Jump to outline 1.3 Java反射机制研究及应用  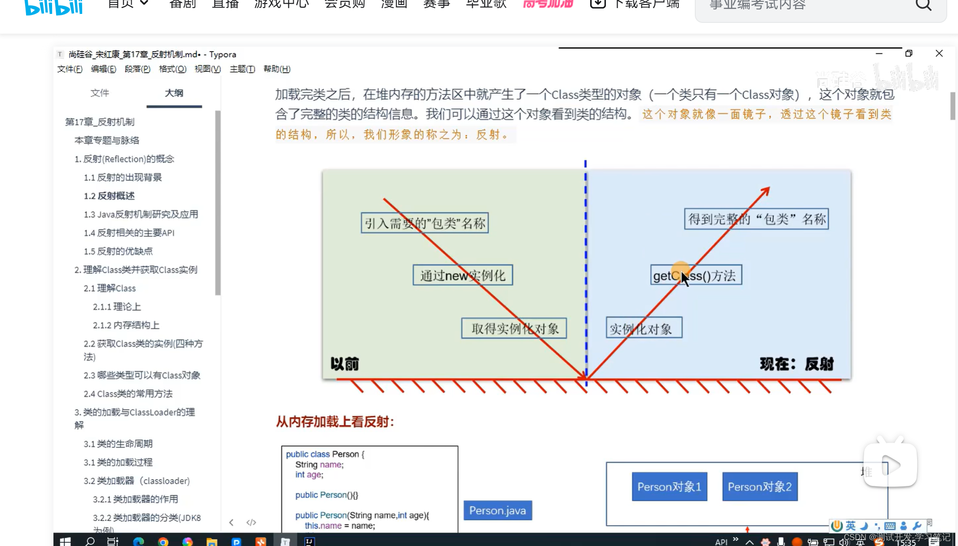[x=141, y=214]
